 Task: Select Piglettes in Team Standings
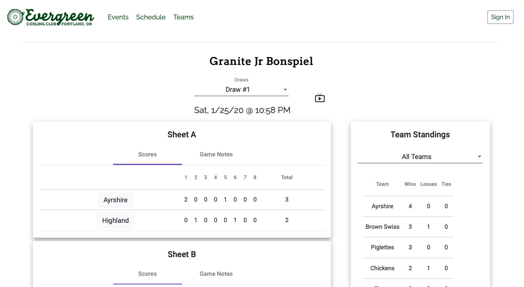(382, 247)
